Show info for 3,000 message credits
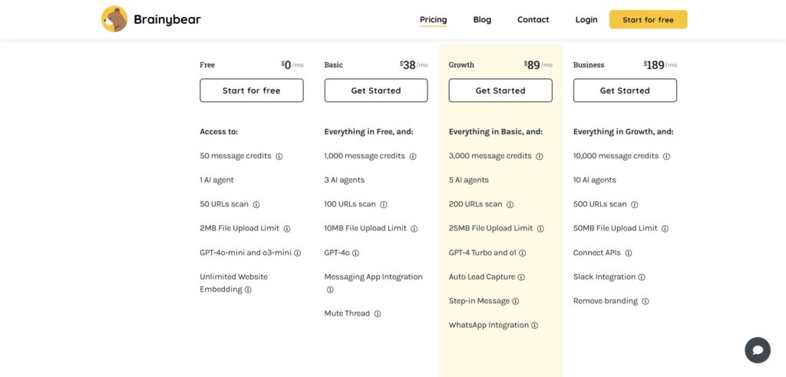786x377 pixels. pyautogui.click(x=540, y=157)
